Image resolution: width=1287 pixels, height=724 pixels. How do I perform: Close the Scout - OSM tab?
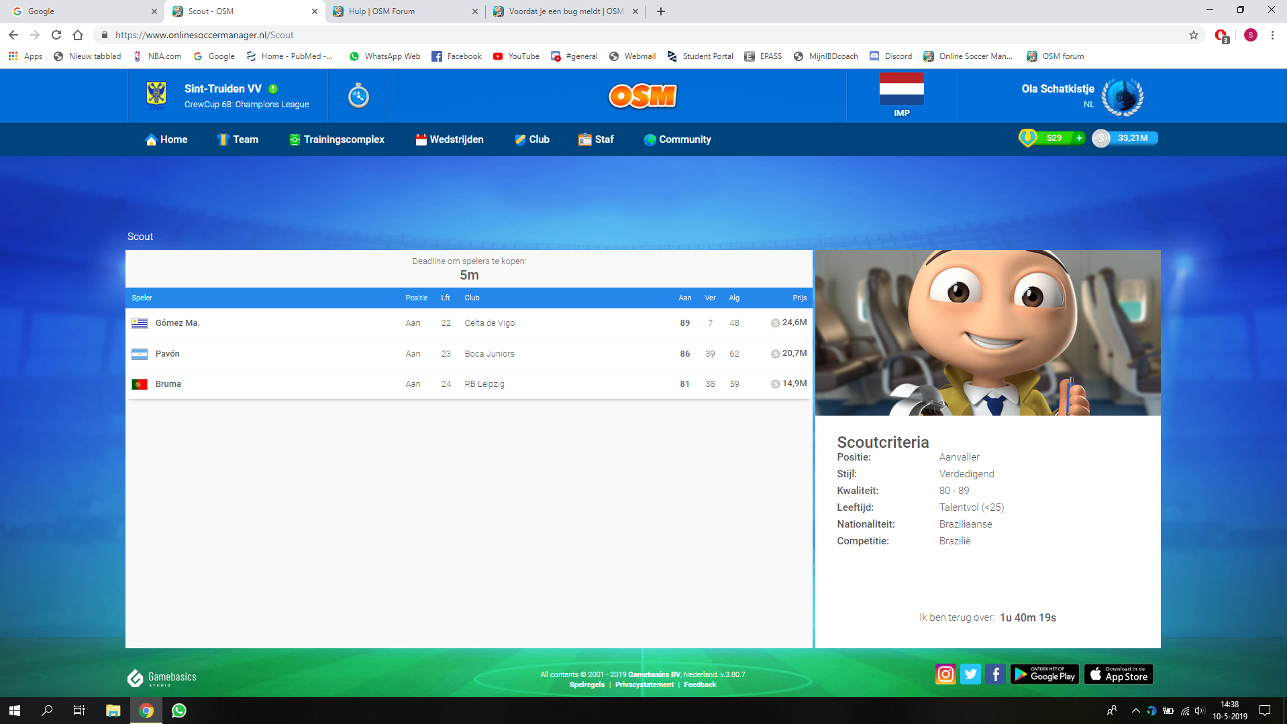click(315, 11)
